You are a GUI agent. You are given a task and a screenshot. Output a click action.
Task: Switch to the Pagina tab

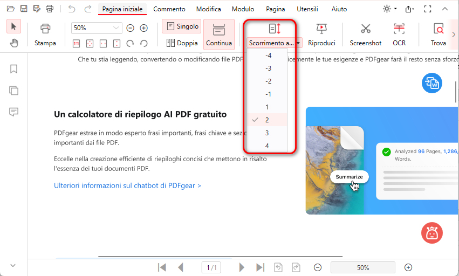pos(276,9)
